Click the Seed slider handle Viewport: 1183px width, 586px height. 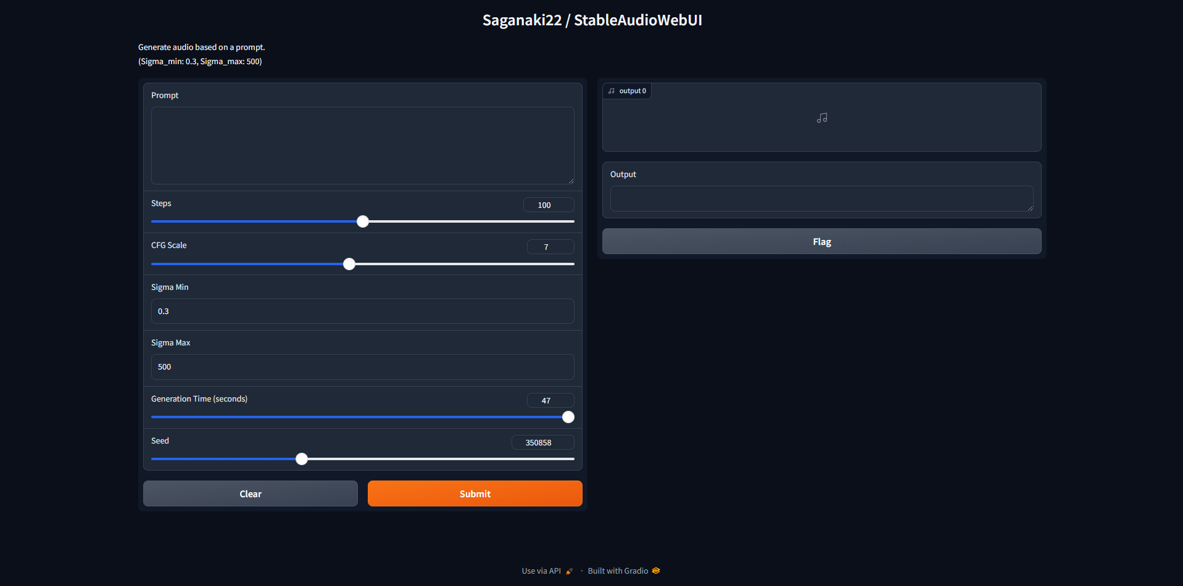coord(302,459)
